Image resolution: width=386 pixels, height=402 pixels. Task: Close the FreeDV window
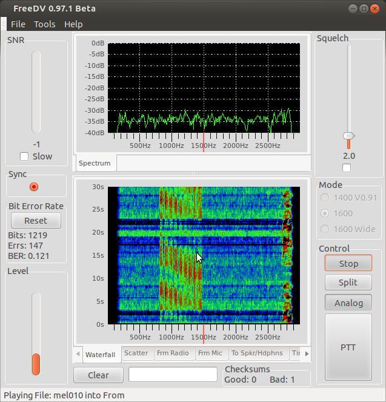pos(374,8)
